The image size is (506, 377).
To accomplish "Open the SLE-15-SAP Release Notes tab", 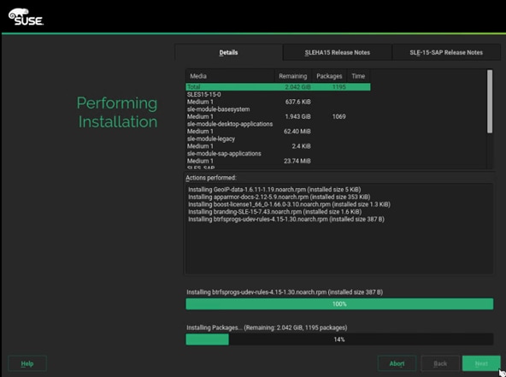I will [446, 52].
